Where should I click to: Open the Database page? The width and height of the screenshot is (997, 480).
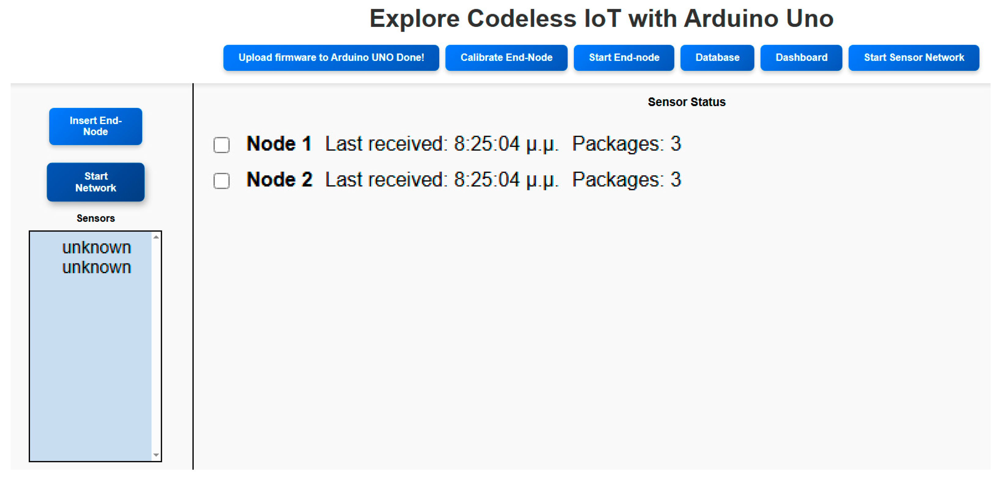coord(717,57)
